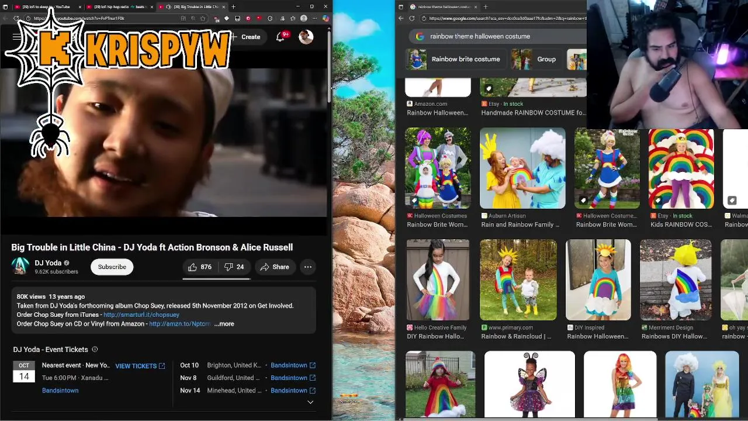Close the lofi to sleep YouTube tab
The height and width of the screenshot is (421, 748).
pyautogui.click(x=80, y=7)
